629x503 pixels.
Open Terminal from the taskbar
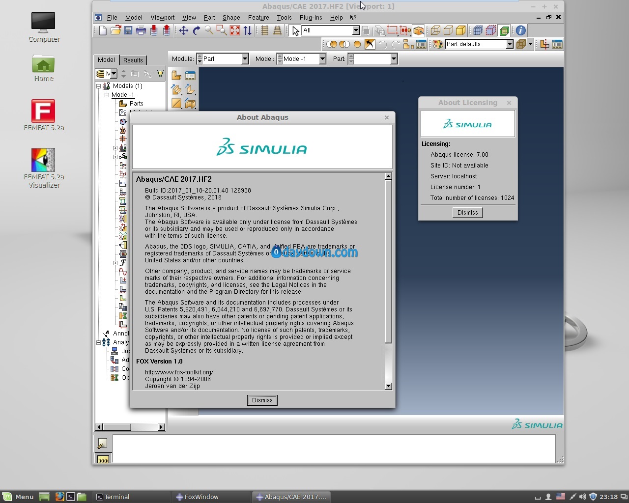tap(113, 497)
